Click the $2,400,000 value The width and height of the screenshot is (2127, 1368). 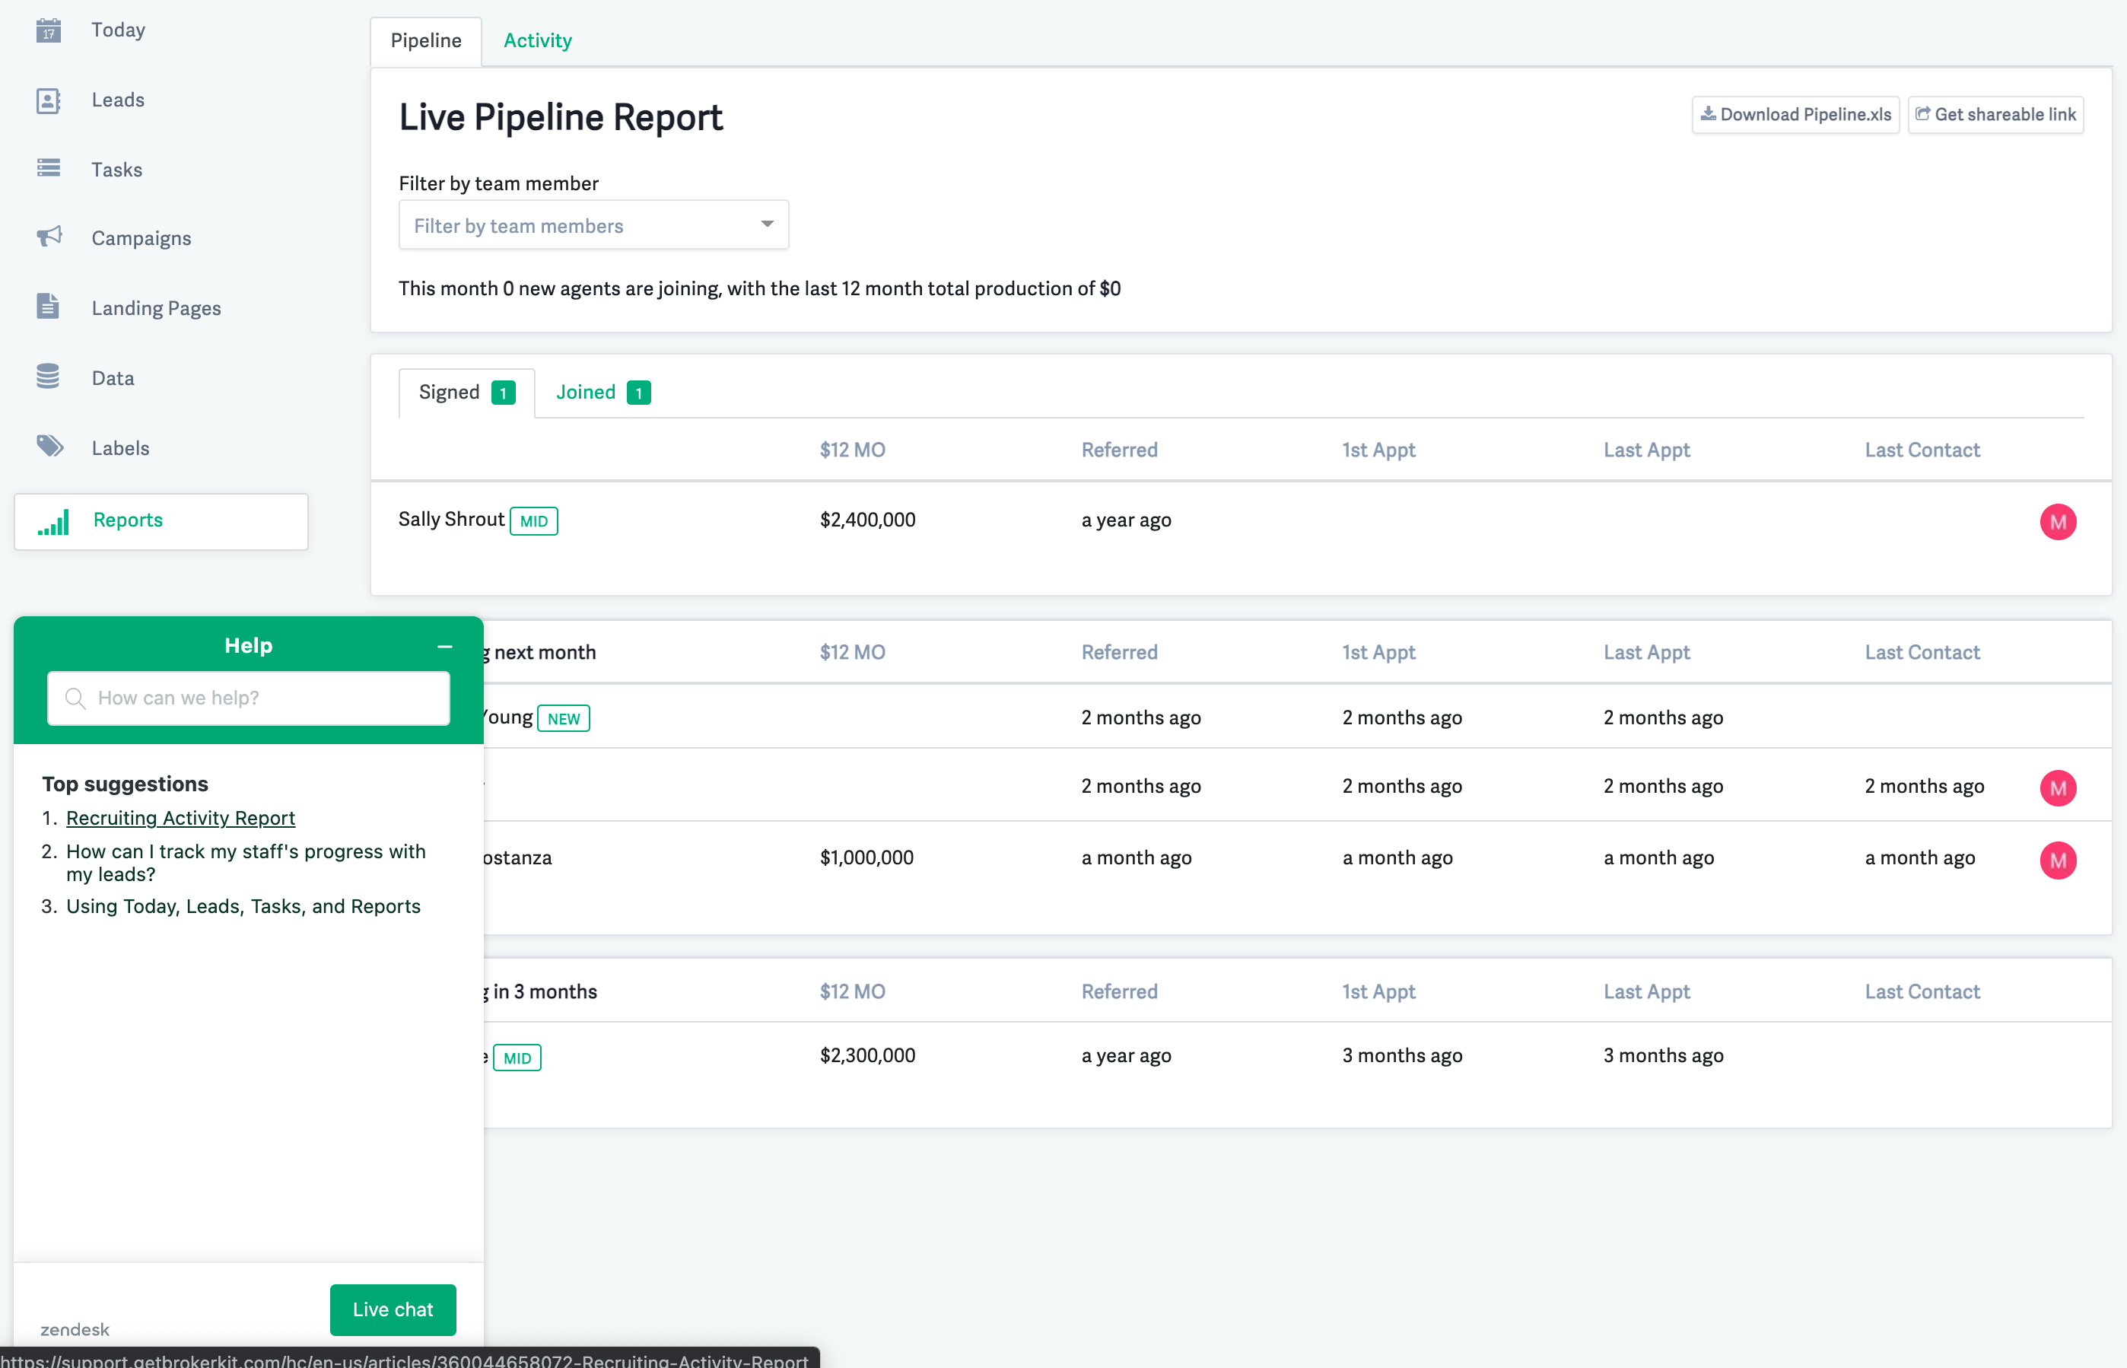click(x=866, y=520)
